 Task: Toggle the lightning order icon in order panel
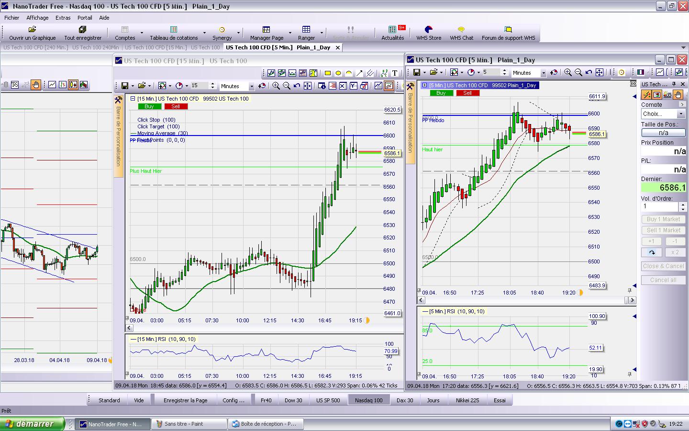pyautogui.click(x=646, y=95)
